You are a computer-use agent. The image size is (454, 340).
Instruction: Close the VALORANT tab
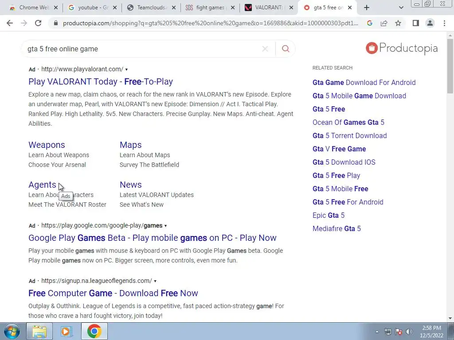(x=291, y=8)
